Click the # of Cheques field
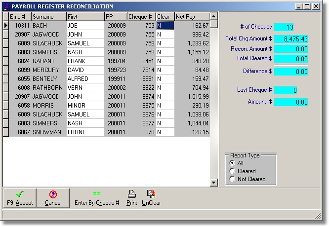329x227 pixels. pyautogui.click(x=284, y=27)
